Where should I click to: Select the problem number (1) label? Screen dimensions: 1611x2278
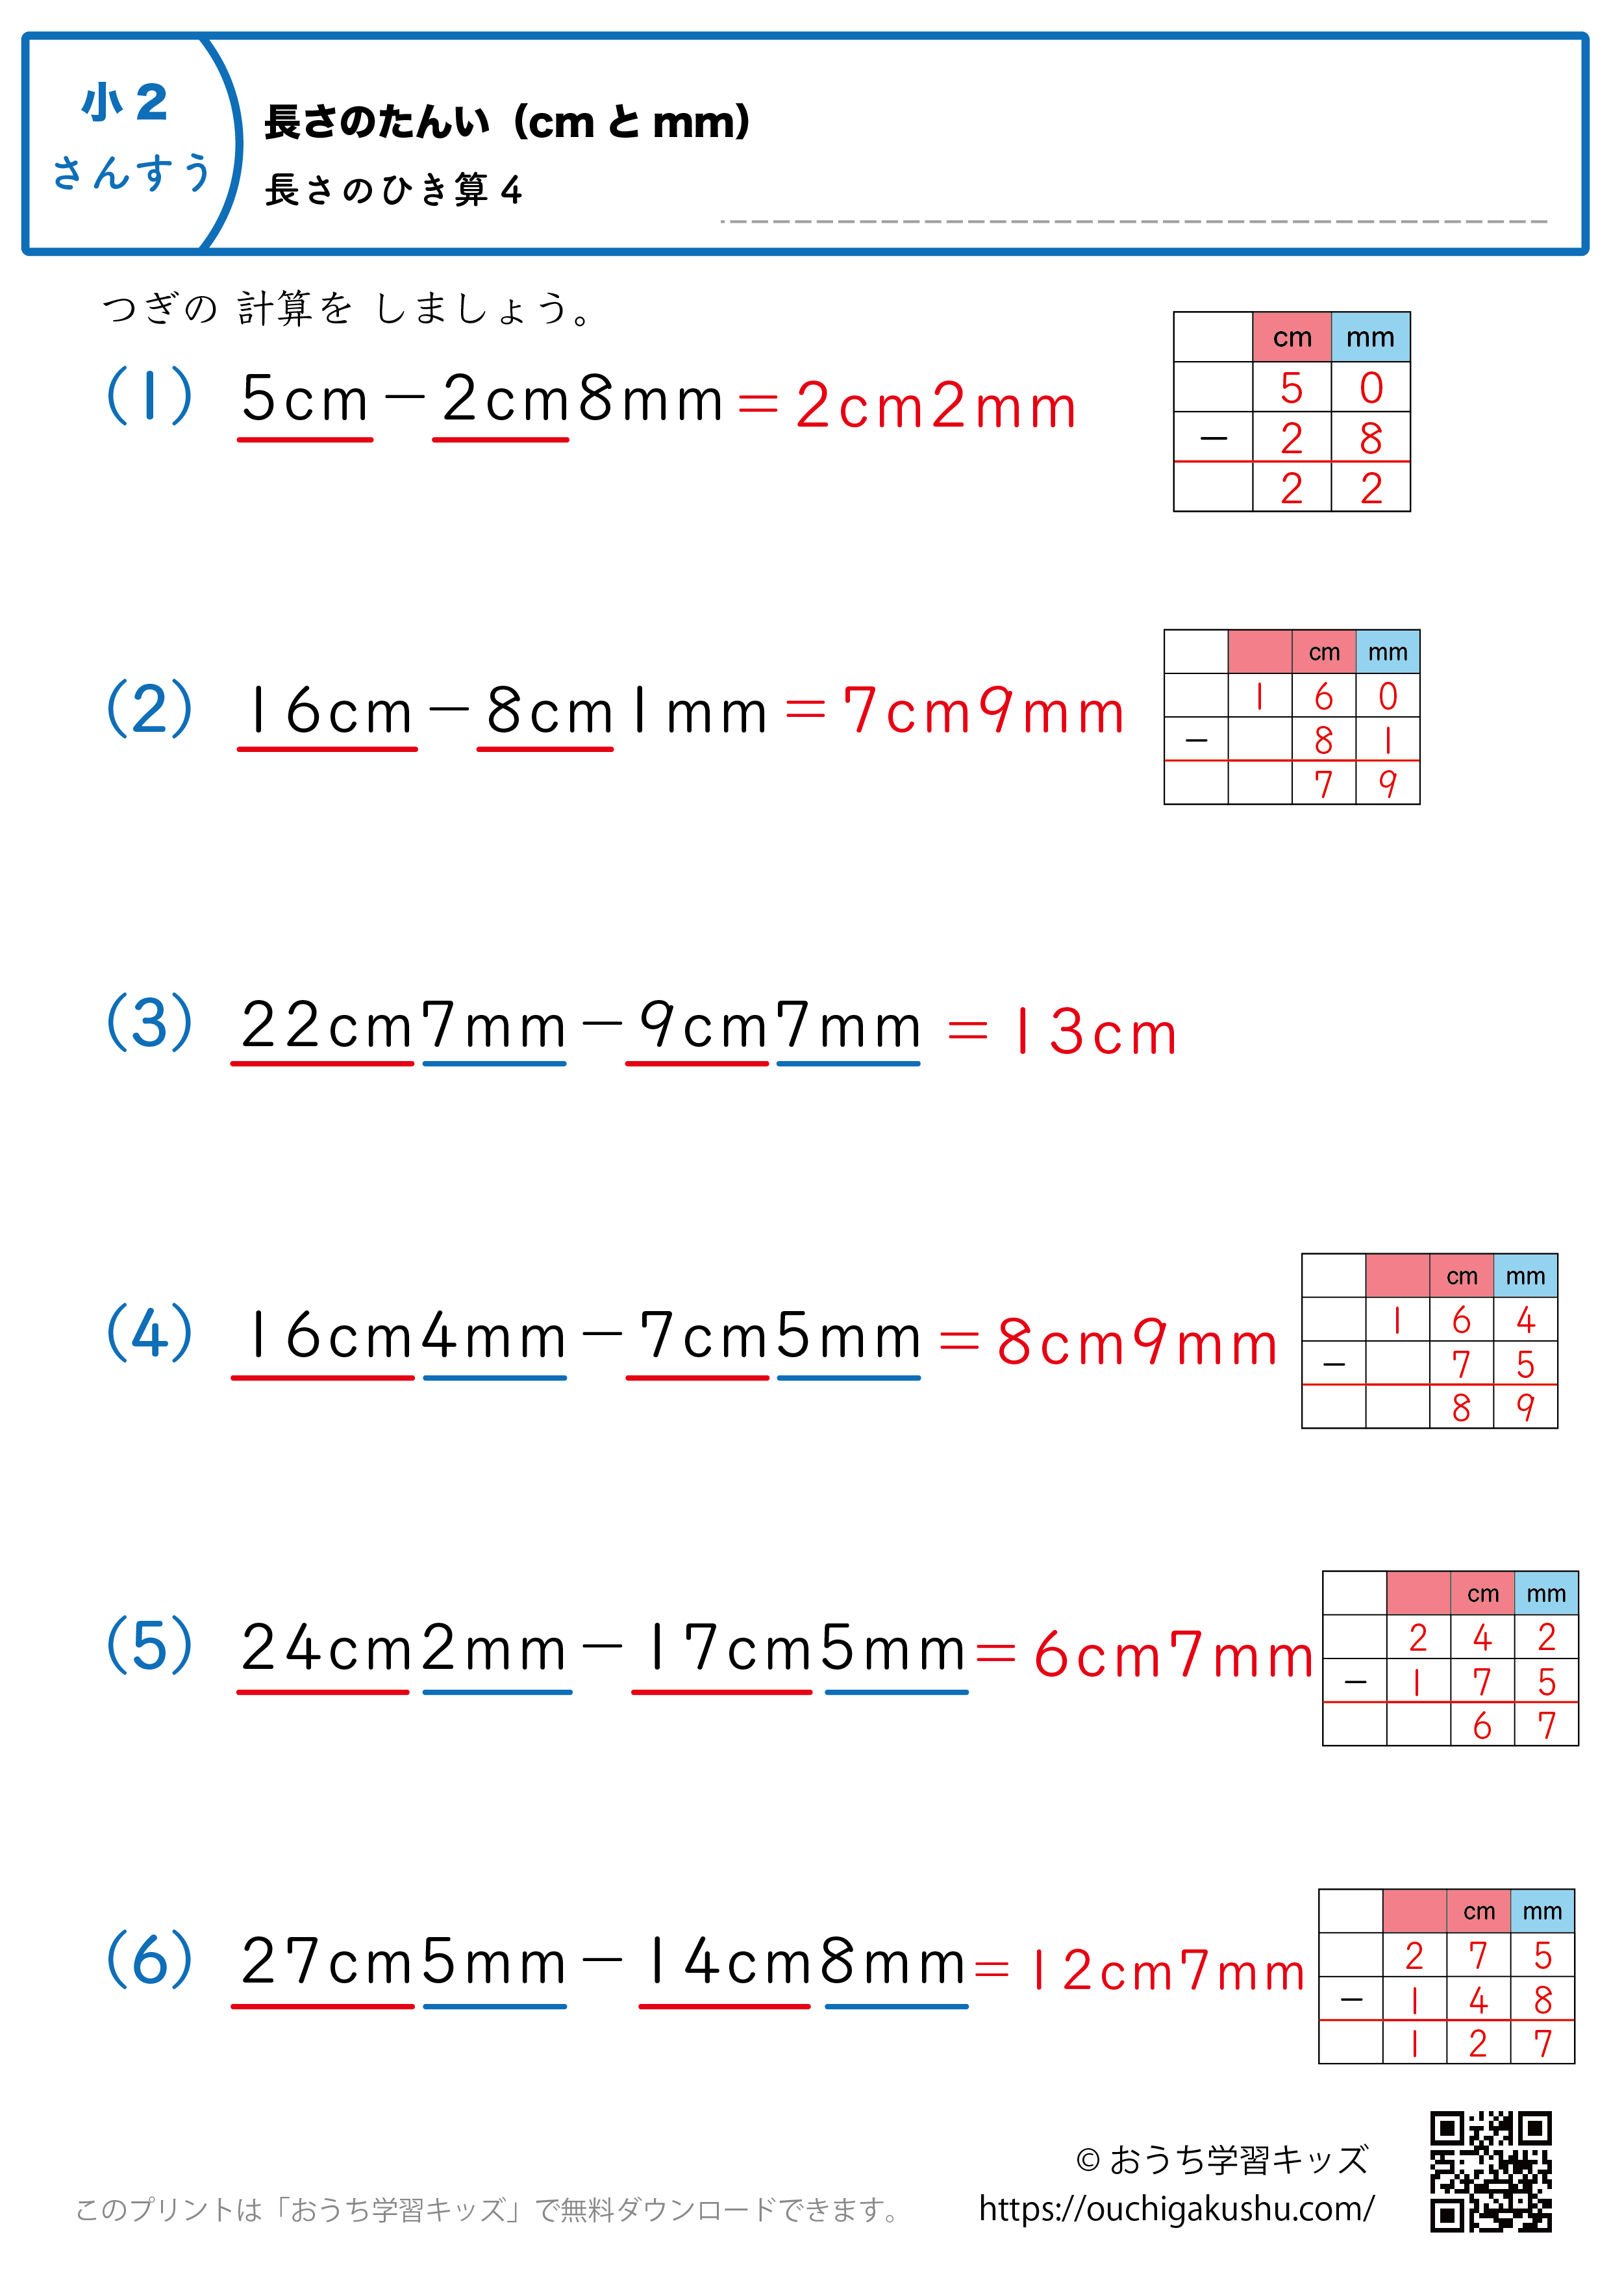(x=149, y=395)
